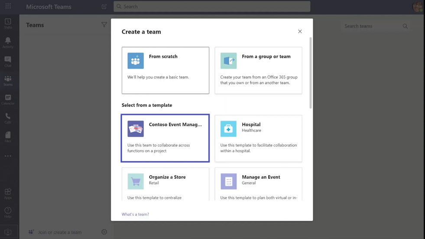Click "Use this template to centralize" text

tap(155, 198)
